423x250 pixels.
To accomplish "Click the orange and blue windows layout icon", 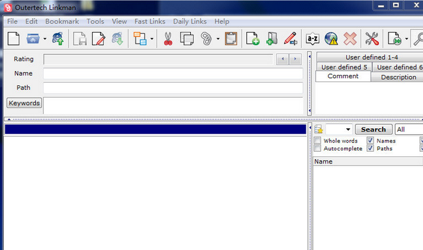I will point(140,39).
